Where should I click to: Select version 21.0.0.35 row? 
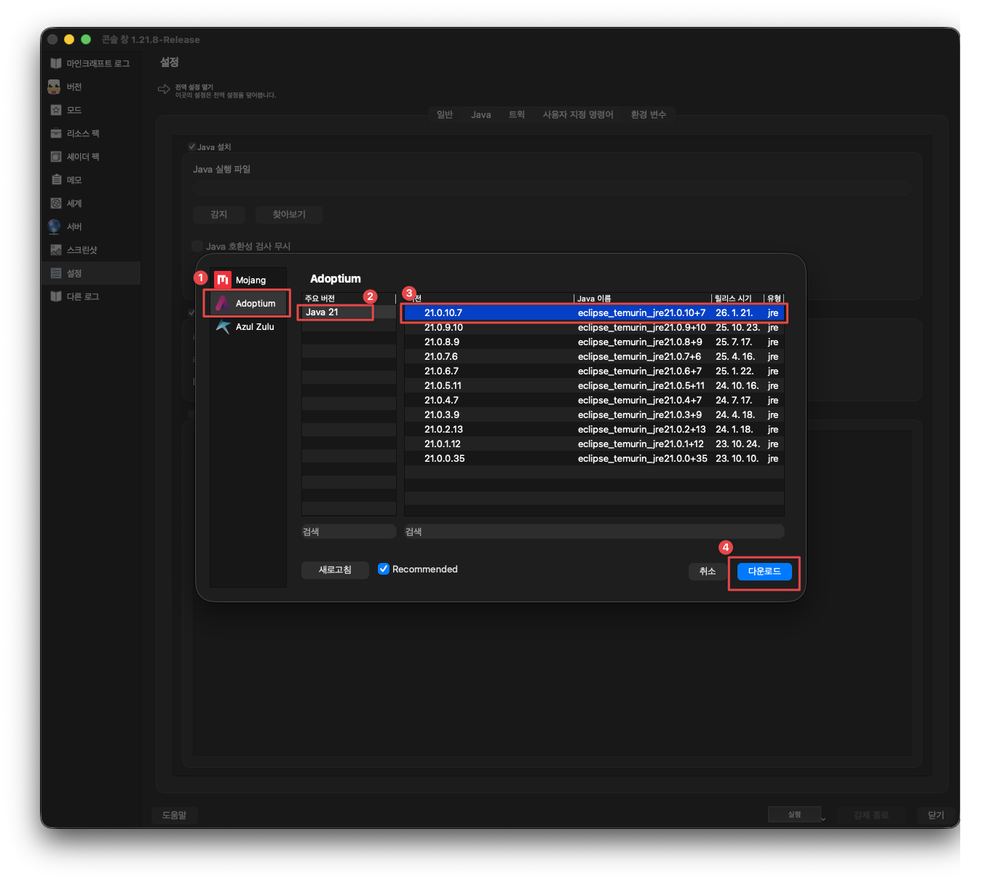tap(594, 458)
